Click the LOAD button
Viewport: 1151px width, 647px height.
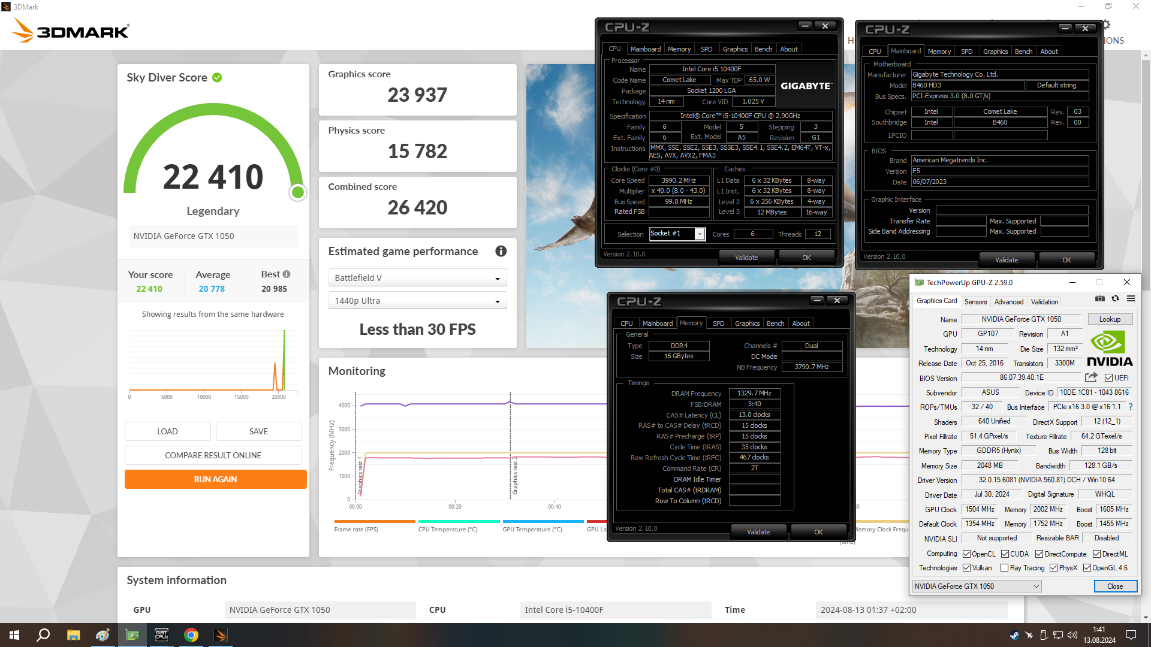coord(167,431)
